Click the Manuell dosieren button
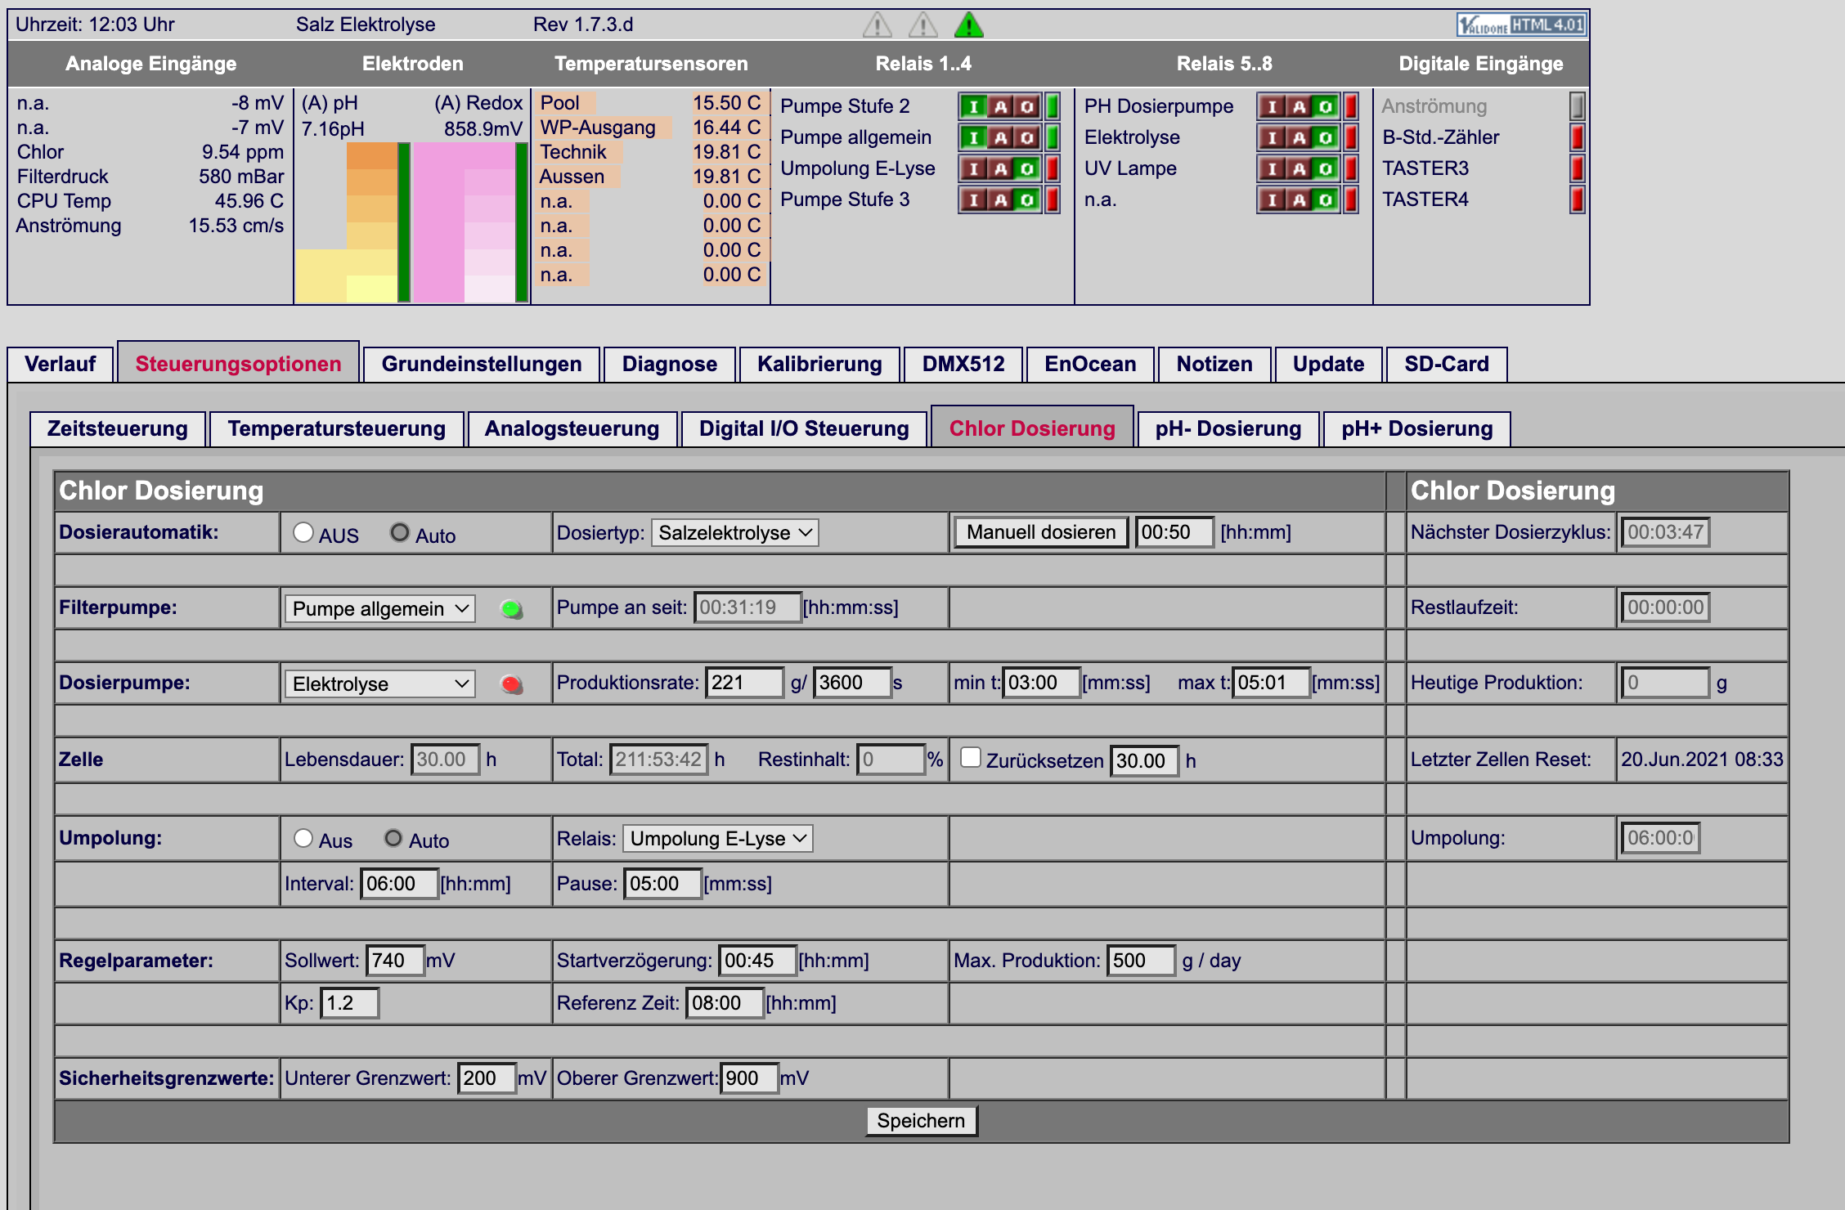Viewport: 1845px width, 1210px height. tap(1041, 532)
